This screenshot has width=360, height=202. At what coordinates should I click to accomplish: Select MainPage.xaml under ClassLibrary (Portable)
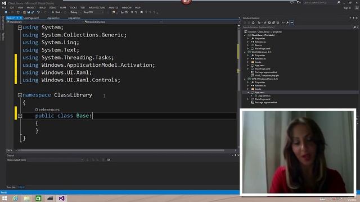coord(262,49)
